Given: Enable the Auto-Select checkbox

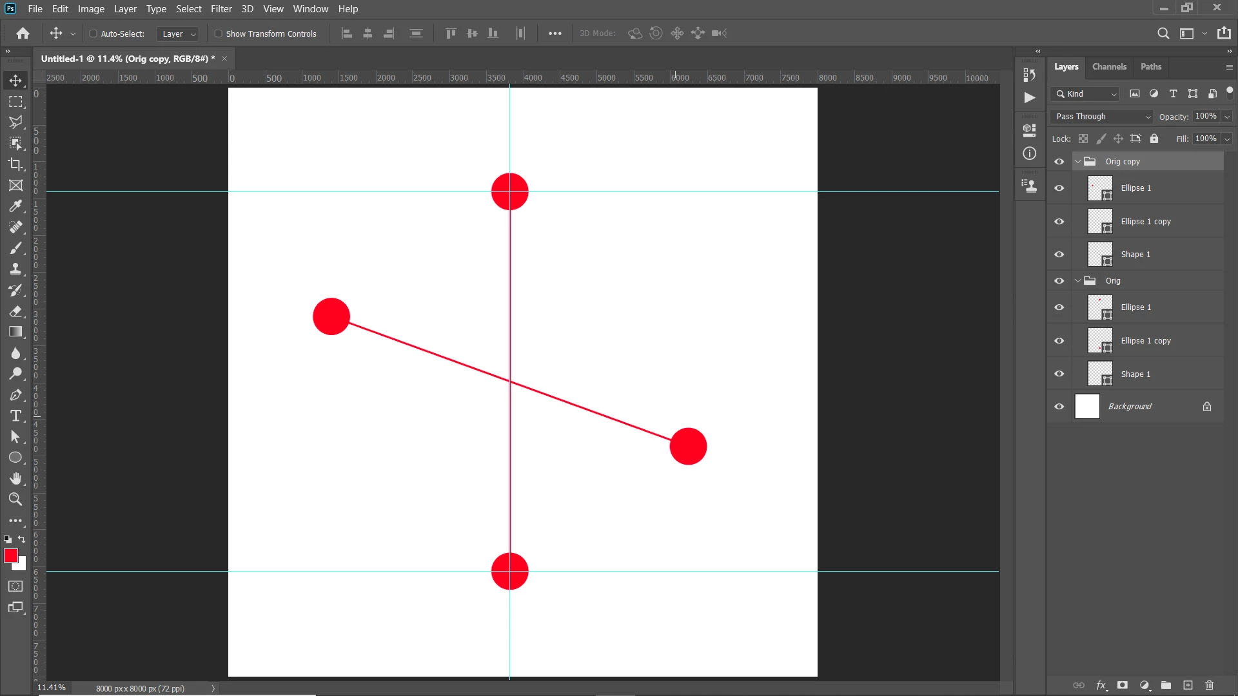Looking at the screenshot, I should coord(93,34).
